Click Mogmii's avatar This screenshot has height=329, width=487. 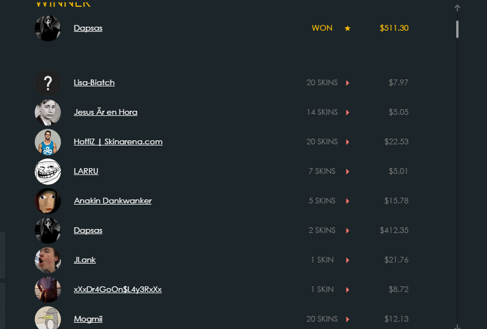pyautogui.click(x=48, y=318)
